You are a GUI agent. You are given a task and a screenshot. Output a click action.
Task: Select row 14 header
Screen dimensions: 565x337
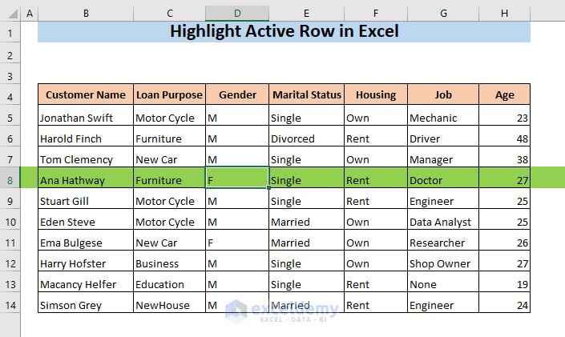click(10, 305)
